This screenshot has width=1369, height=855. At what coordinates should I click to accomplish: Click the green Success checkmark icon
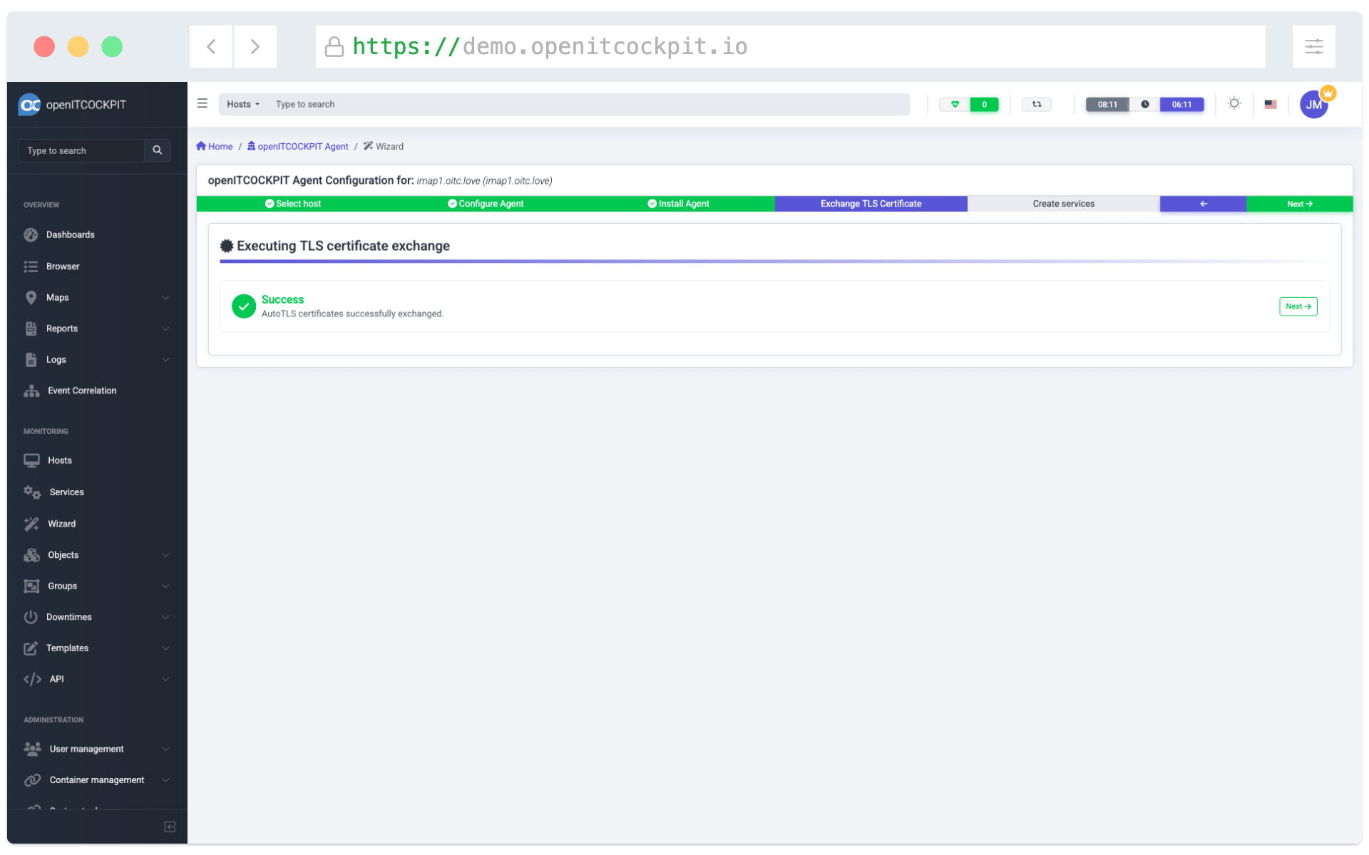(x=244, y=306)
